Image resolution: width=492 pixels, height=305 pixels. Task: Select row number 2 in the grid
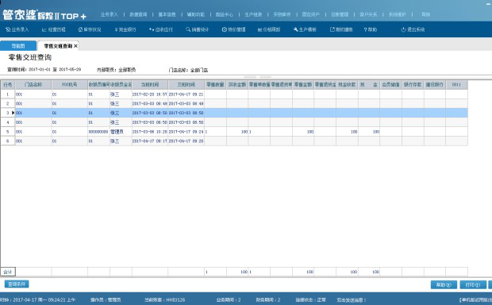[x=7, y=104]
